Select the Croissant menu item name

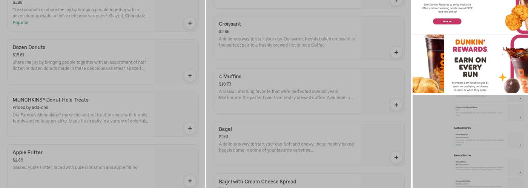tap(230, 24)
